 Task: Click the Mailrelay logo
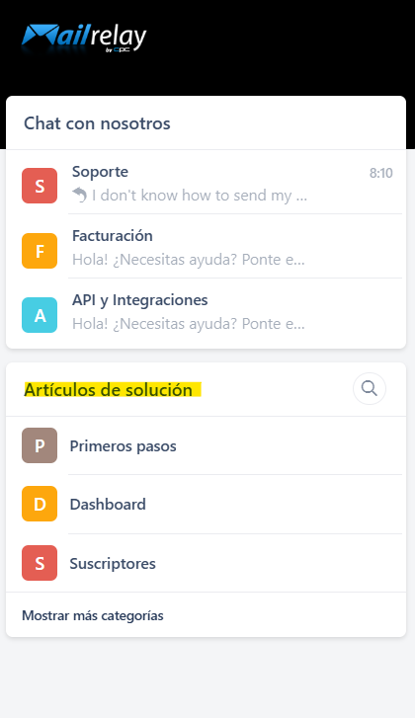(84, 38)
